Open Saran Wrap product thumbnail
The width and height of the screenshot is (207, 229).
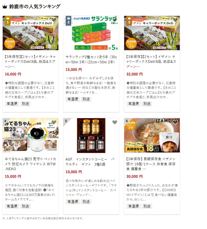[x=91, y=33]
